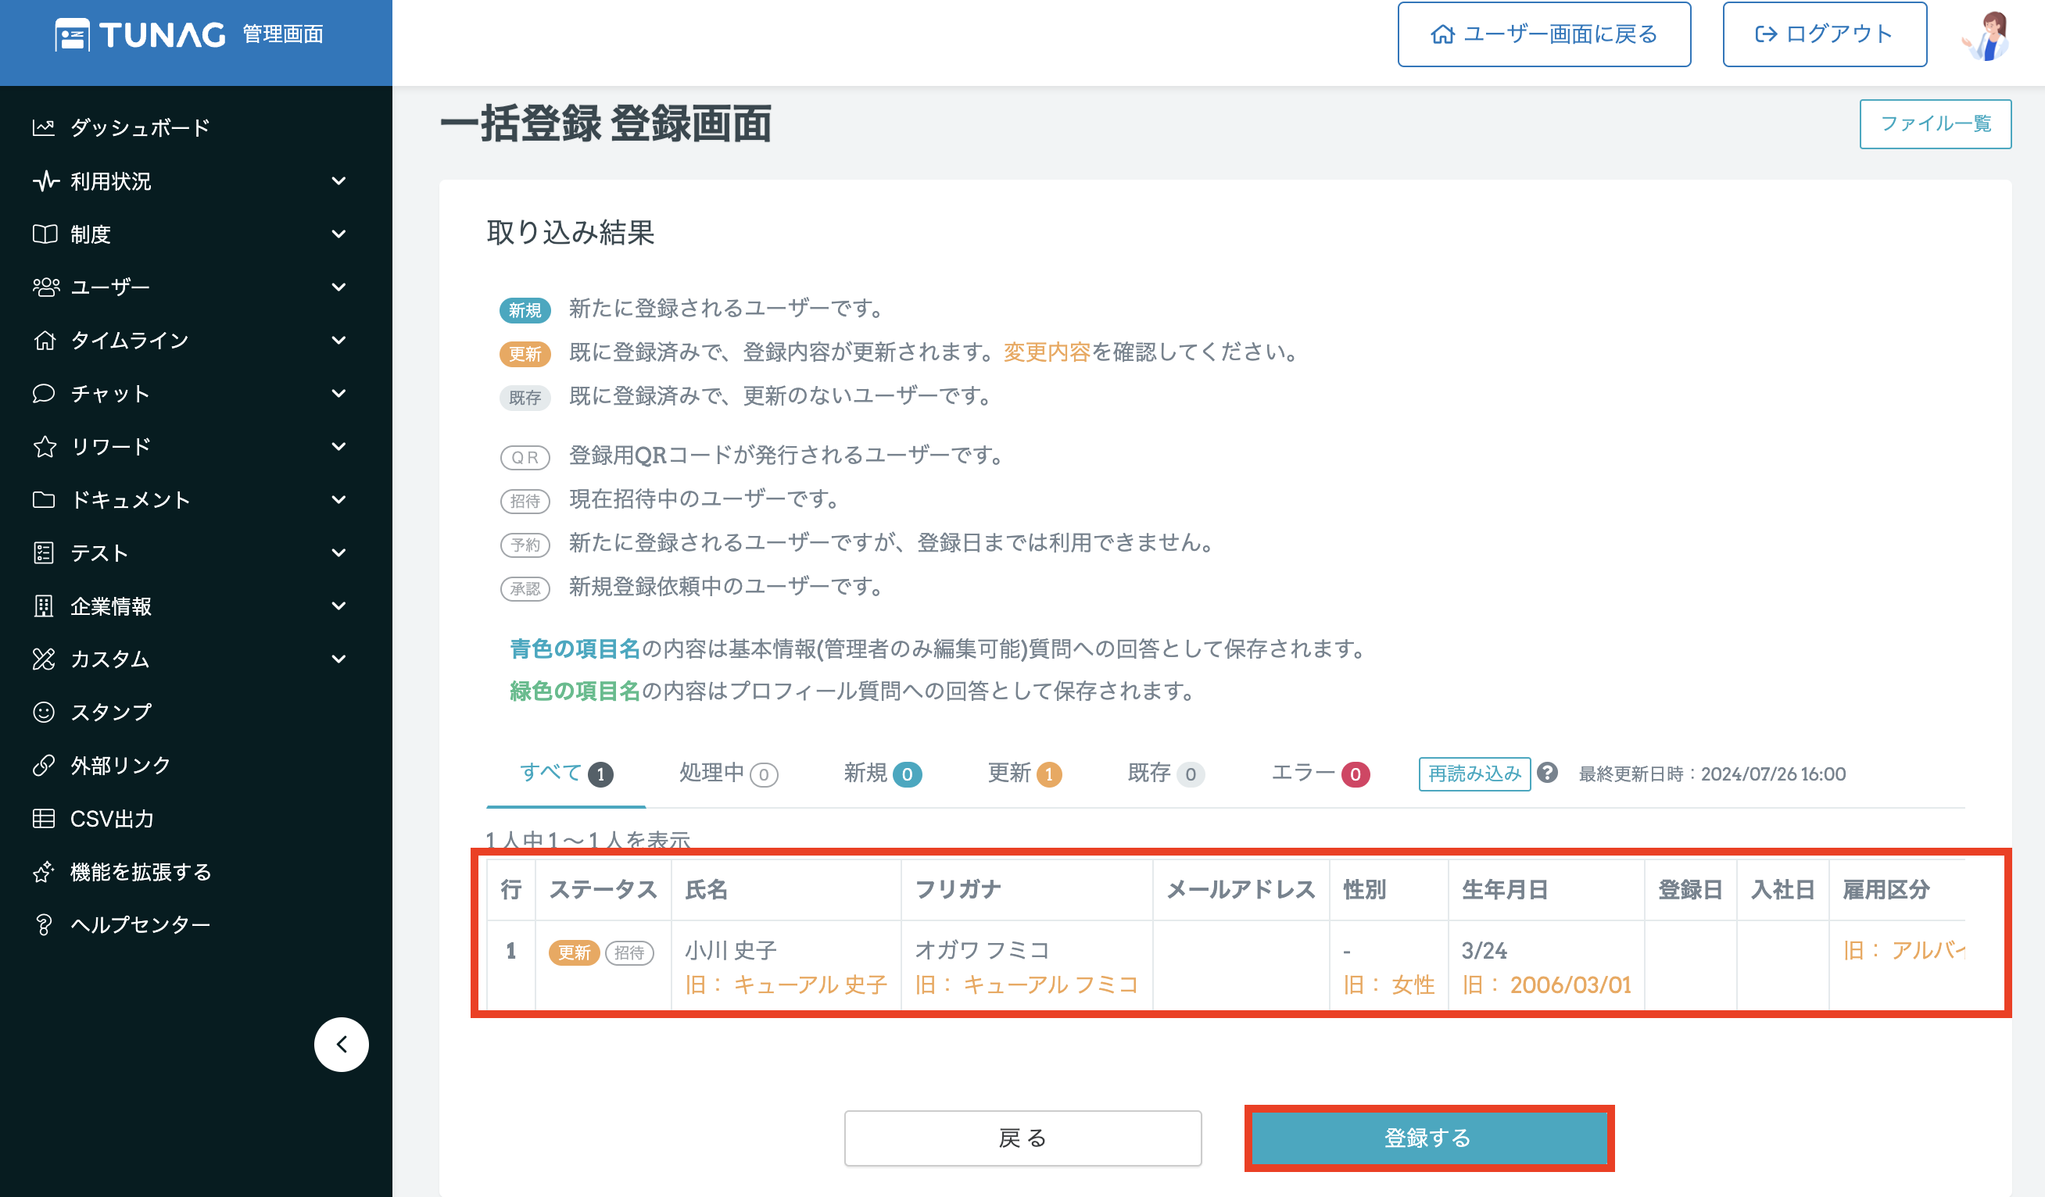This screenshot has height=1197, width=2045.
Task: Click the 機能を拡張する sparkle icon
Action: click(x=44, y=872)
